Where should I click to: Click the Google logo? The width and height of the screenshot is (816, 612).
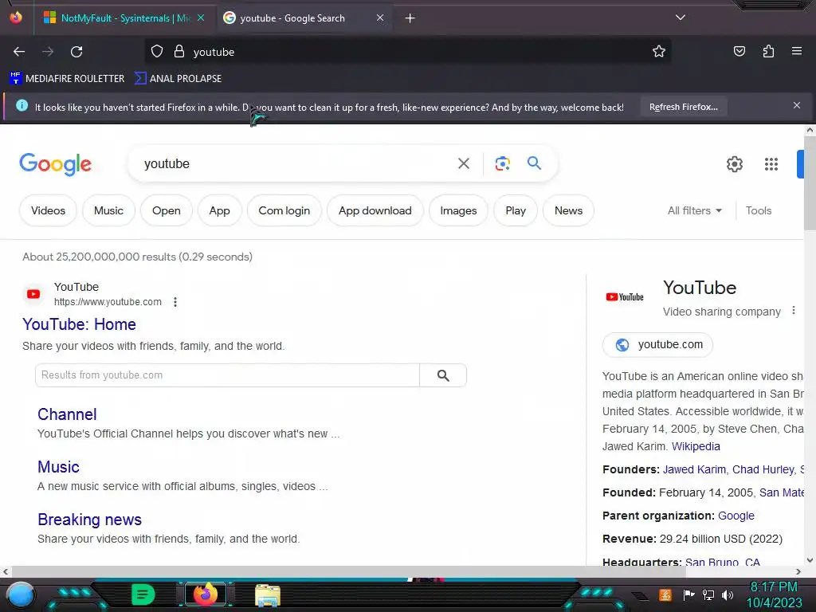point(55,164)
